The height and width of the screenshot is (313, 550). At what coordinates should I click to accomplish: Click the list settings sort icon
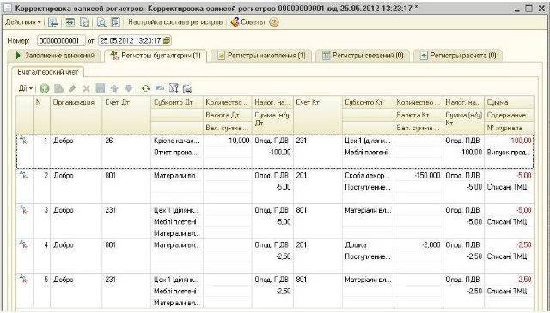click(174, 88)
